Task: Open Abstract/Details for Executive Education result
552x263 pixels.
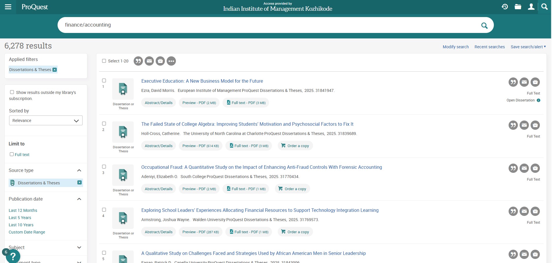Action: 159,103
